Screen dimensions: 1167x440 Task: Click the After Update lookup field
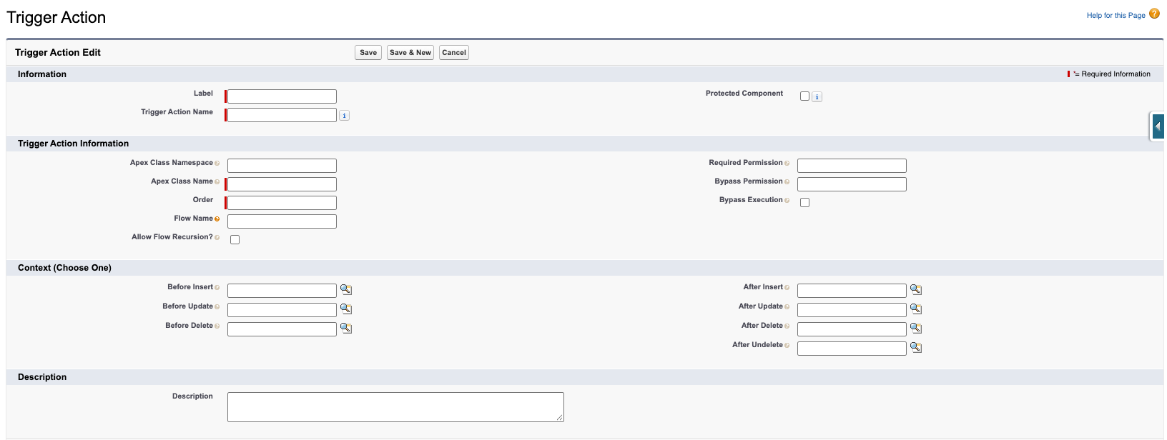click(852, 310)
